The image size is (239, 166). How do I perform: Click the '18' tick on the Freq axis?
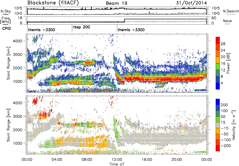tap(20, 18)
